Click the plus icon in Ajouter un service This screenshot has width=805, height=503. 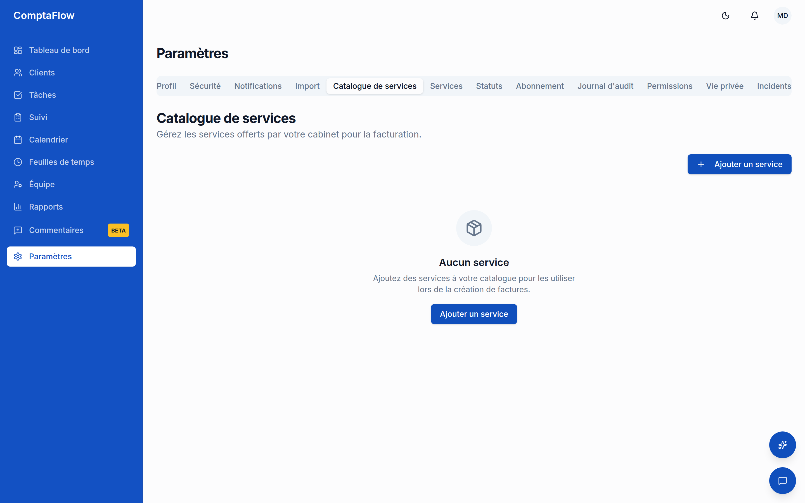click(701, 164)
